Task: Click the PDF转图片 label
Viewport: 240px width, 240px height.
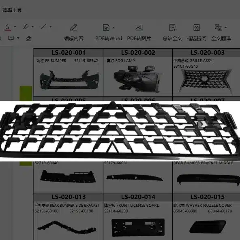Action: [139, 38]
